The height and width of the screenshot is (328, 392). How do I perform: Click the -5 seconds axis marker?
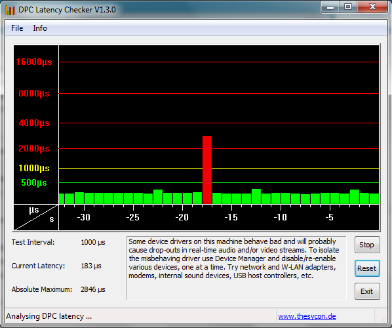click(x=330, y=217)
